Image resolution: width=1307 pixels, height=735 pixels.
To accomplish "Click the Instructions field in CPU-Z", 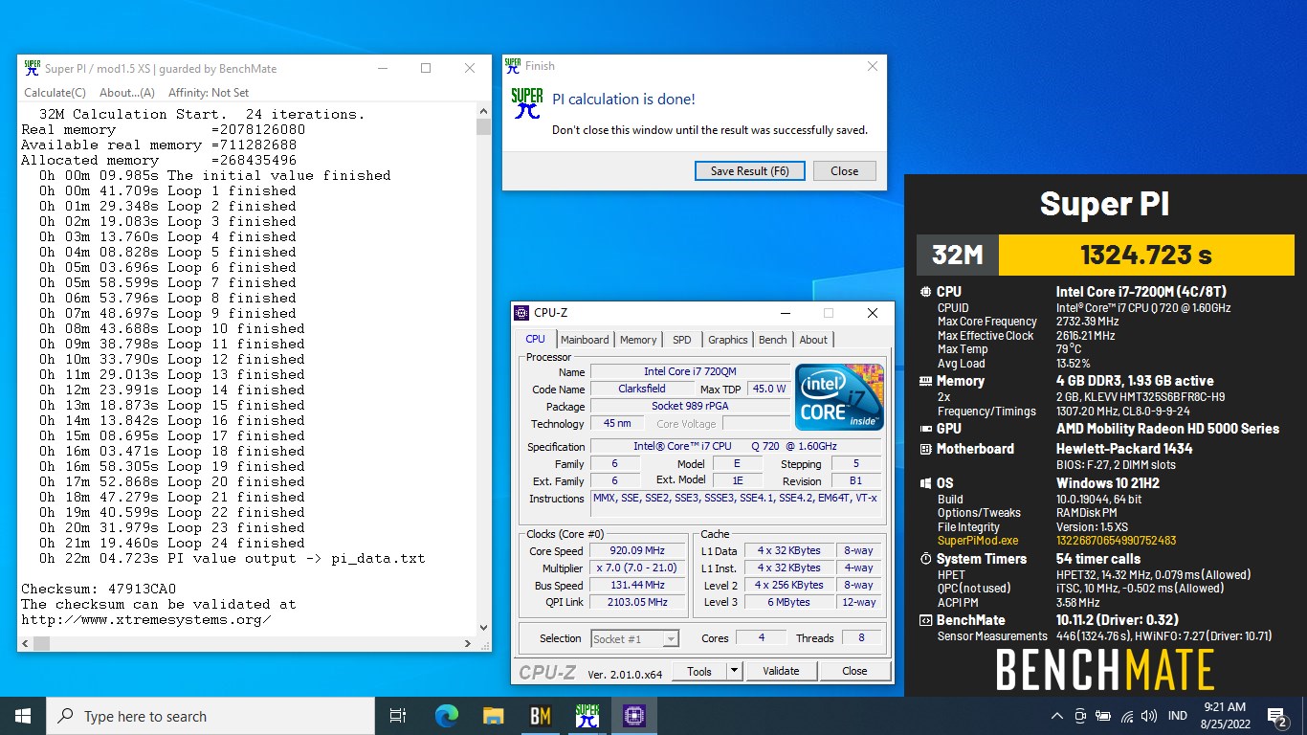I will 736,504.
